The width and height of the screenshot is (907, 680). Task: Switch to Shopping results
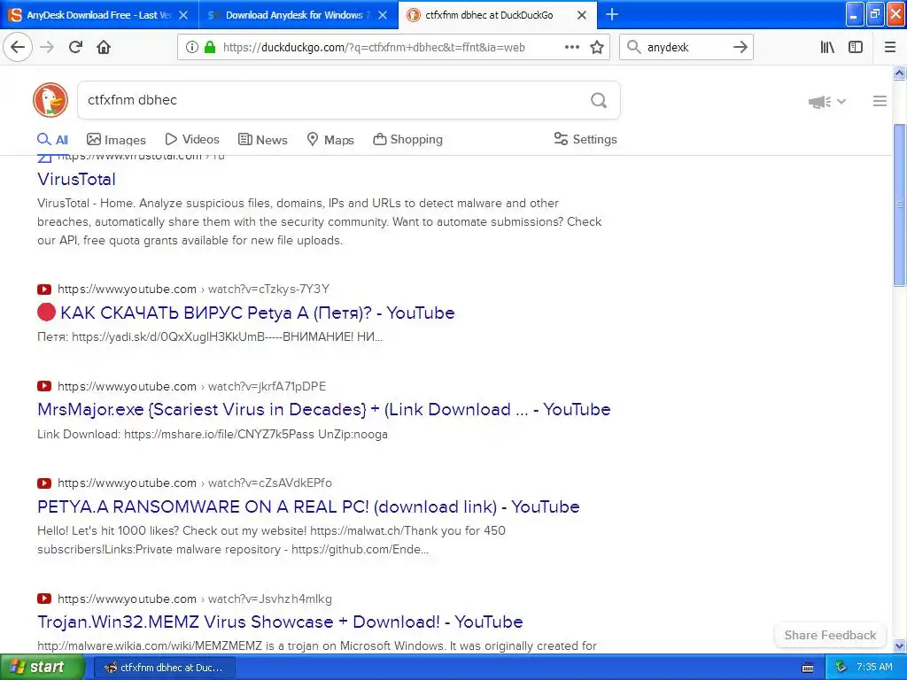click(407, 139)
